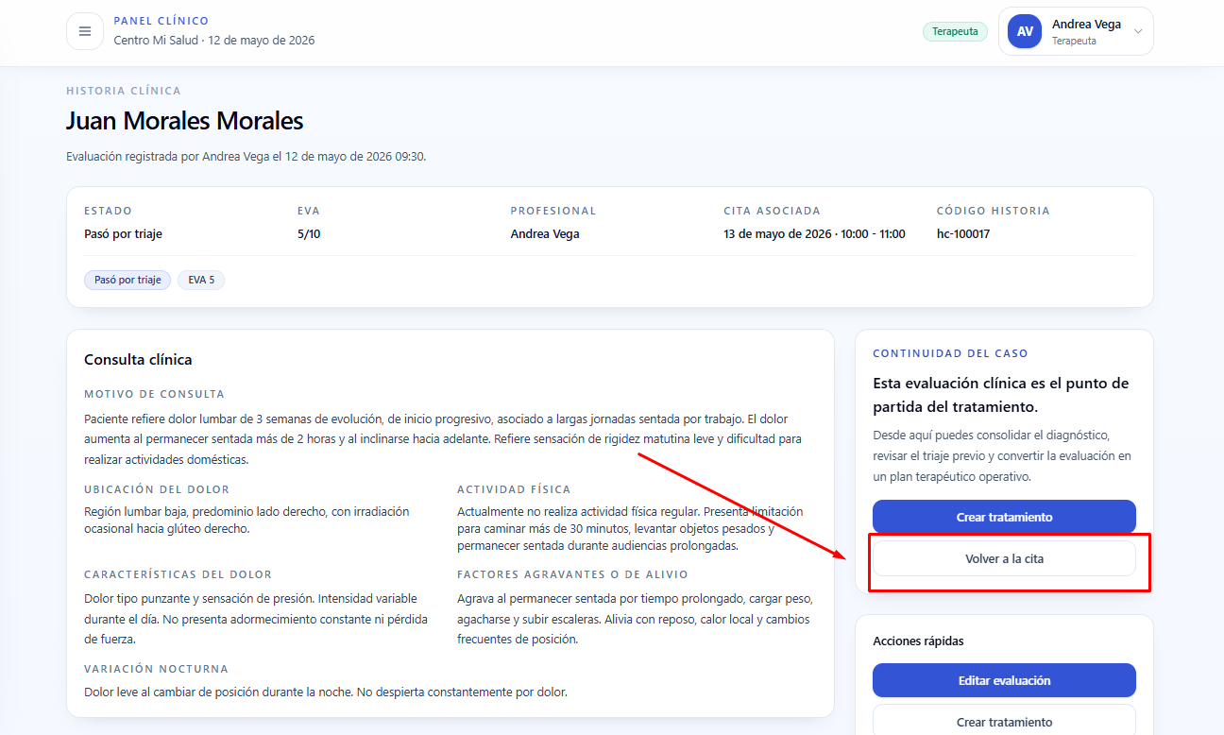Click the PANEL CLÍNICO header label
The image size is (1224, 735).
161,21
